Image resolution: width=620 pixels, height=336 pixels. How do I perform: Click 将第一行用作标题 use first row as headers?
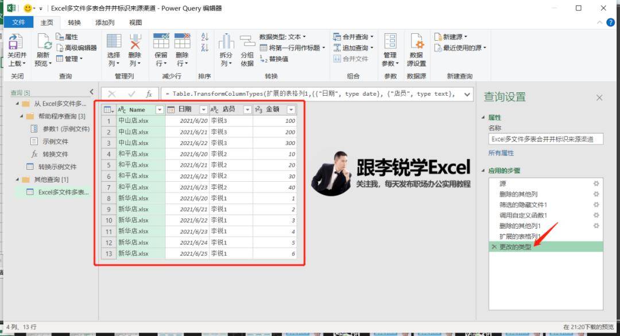292,48
